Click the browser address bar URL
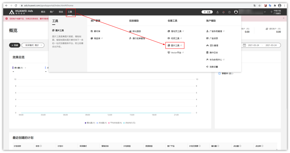The width and height of the screenshot is (290, 153). (48, 5)
